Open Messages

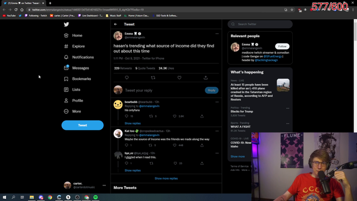click(x=76, y=68)
